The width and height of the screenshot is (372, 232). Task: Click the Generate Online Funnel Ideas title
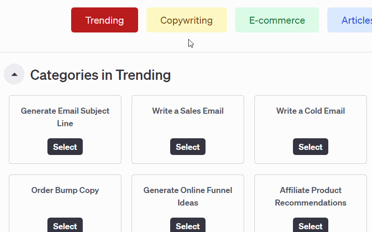click(x=188, y=196)
